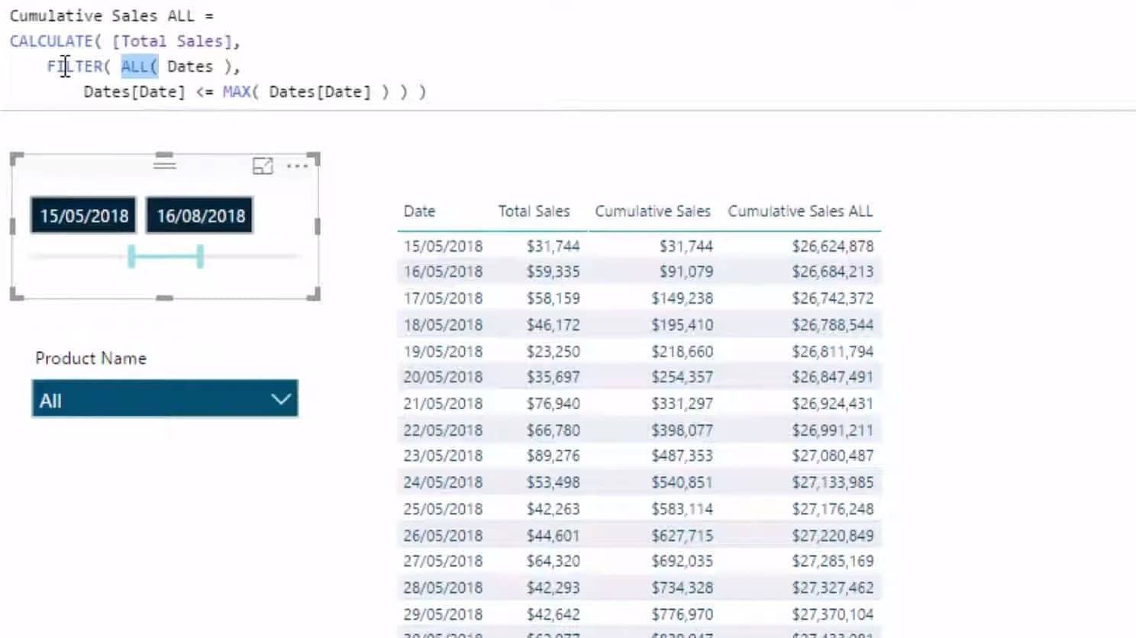The height and width of the screenshot is (638, 1136).
Task: Select the date cell 27/05/2018
Action: [443, 561]
